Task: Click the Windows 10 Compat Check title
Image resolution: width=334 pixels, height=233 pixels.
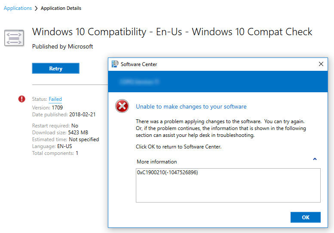Action: (x=172, y=32)
